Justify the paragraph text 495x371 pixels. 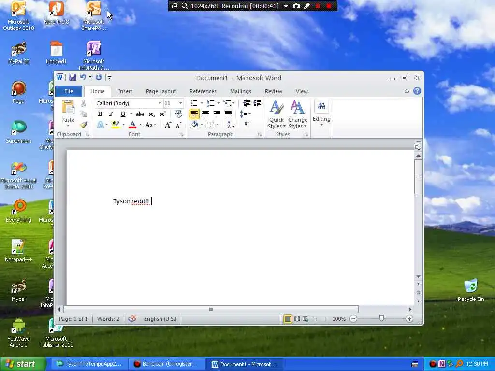pos(228,114)
